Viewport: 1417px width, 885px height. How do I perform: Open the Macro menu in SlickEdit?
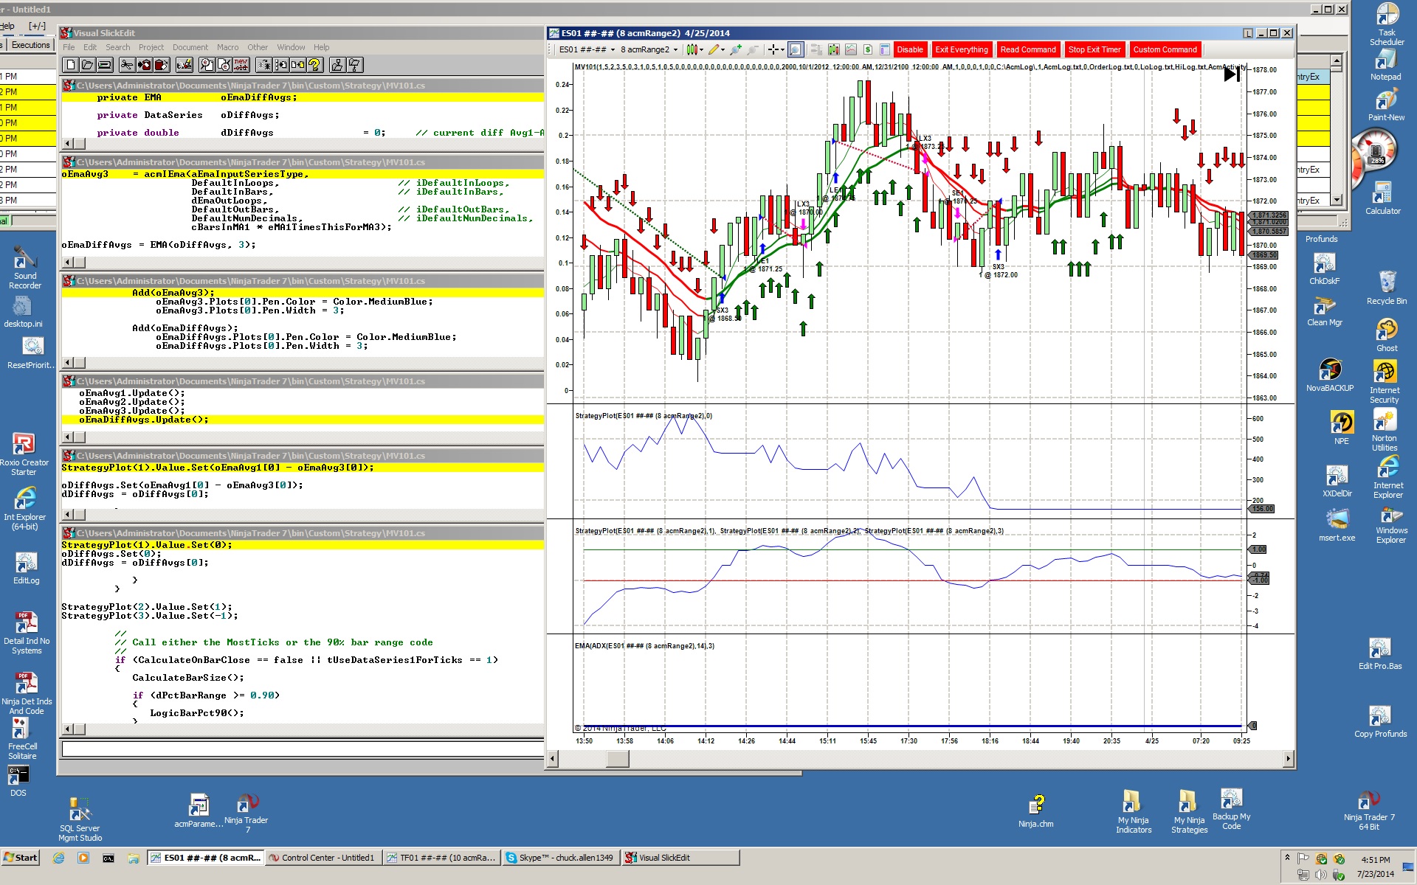click(227, 47)
